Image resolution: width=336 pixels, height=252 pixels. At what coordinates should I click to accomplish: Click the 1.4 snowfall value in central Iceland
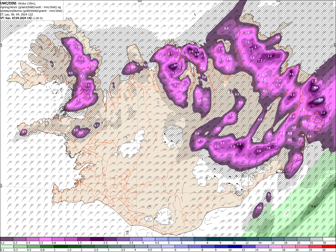point(232,115)
